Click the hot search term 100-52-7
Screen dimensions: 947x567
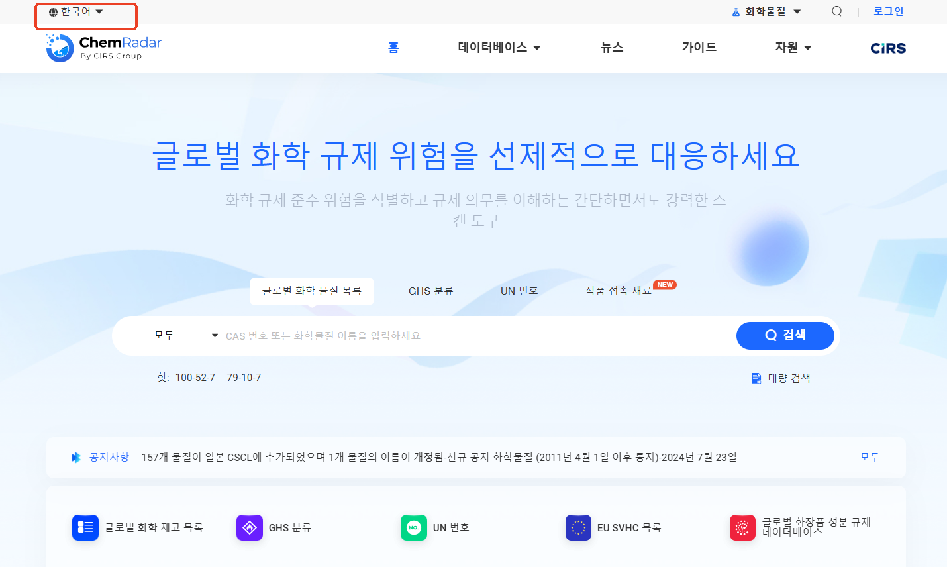tap(195, 378)
